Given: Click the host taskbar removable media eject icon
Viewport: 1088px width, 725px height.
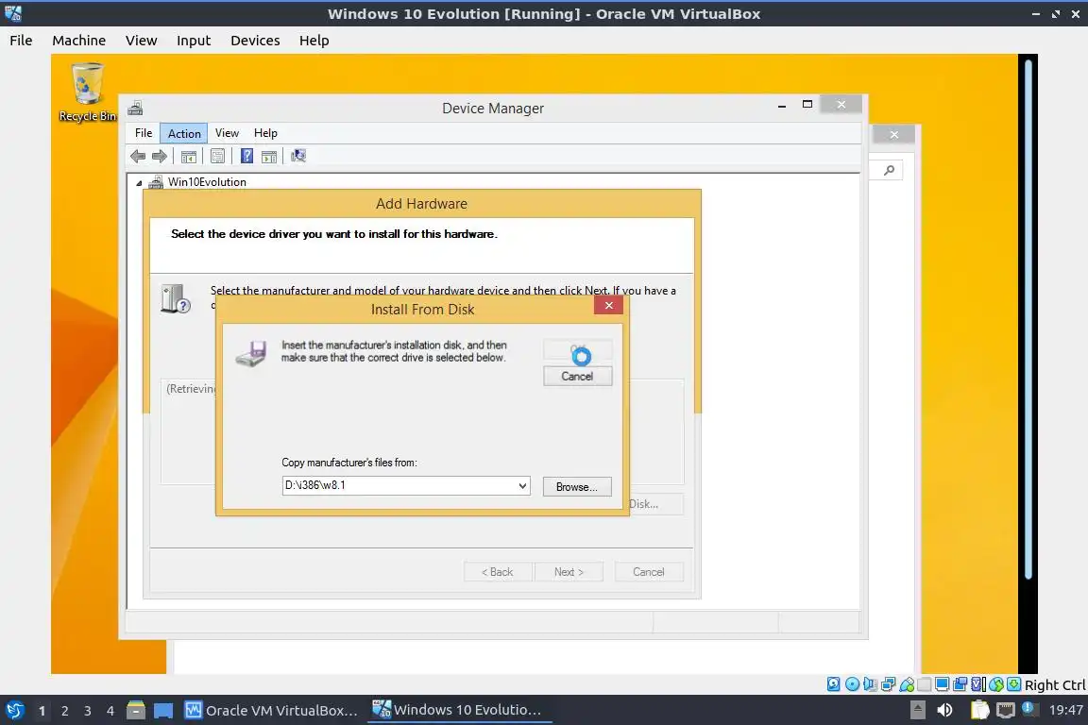Looking at the screenshot, I should (918, 710).
